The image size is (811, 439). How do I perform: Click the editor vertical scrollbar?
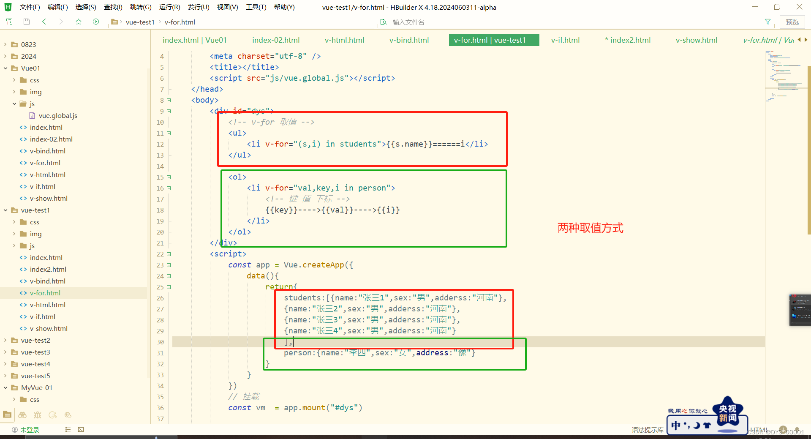tap(808, 150)
